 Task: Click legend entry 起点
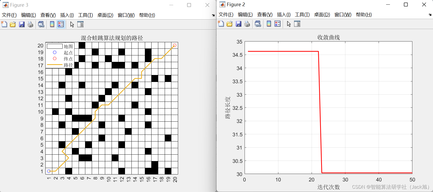coord(68,53)
